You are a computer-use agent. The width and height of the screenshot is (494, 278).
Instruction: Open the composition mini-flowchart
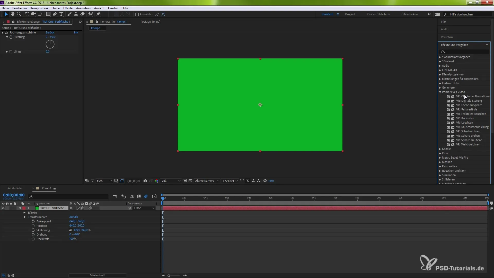[115, 196]
